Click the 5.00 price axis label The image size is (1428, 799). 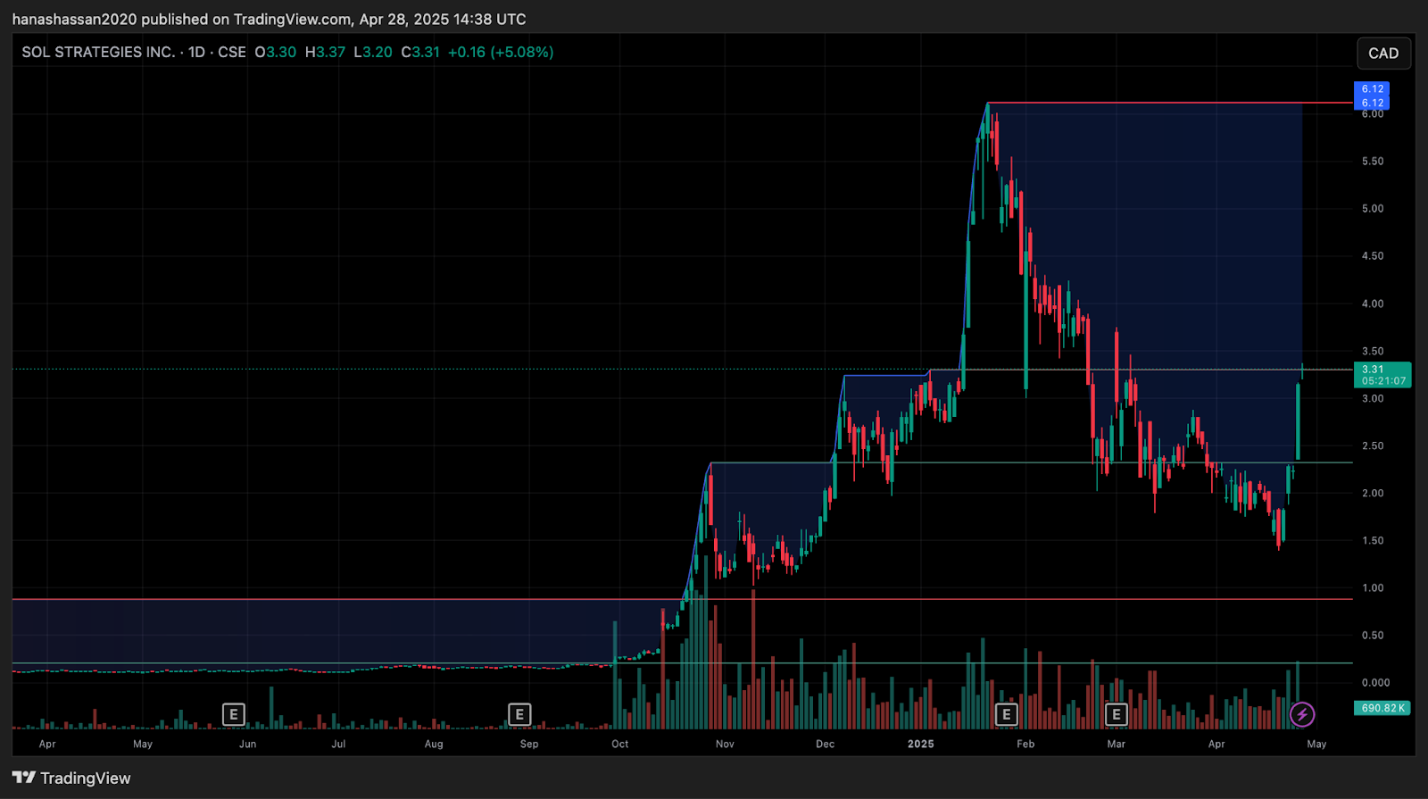click(1373, 209)
